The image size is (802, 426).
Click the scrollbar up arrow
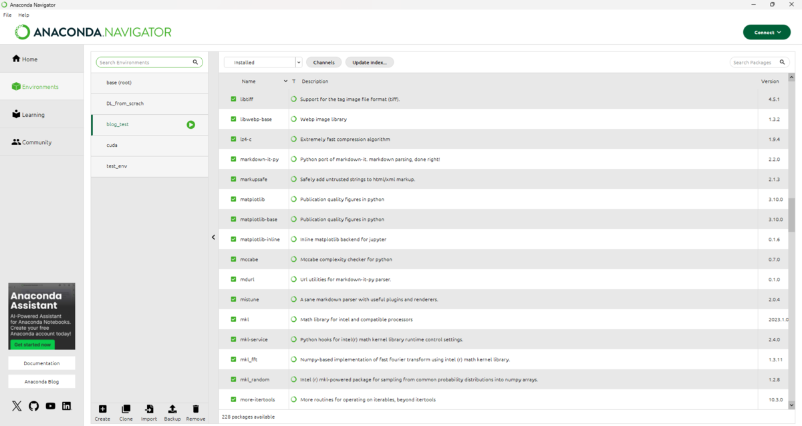pos(791,78)
